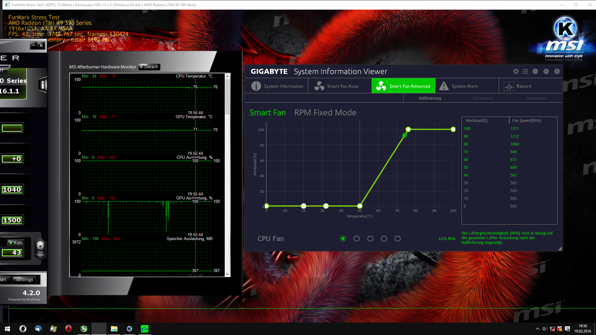Select the third fan radio button
This screenshot has height=335, width=596.
coord(370,239)
